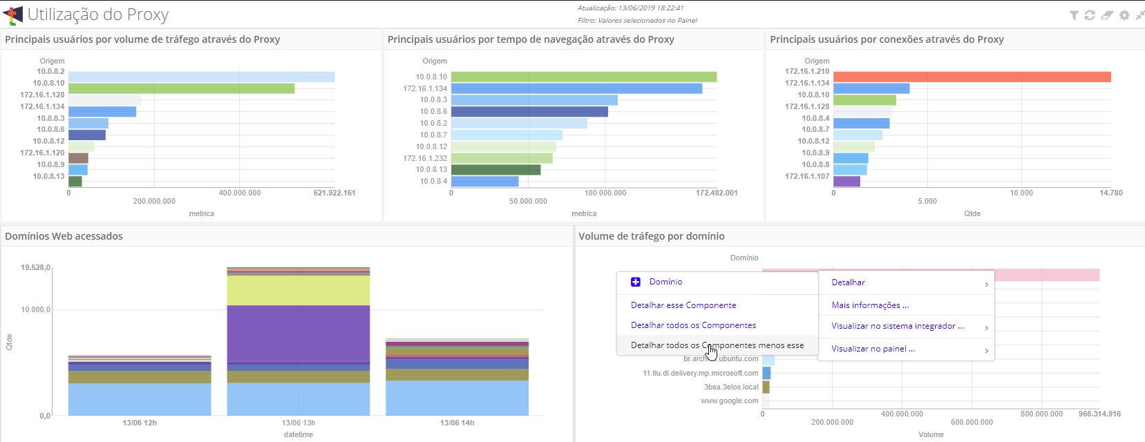Click 172.16.1.210 label in connections chart

coord(807,71)
